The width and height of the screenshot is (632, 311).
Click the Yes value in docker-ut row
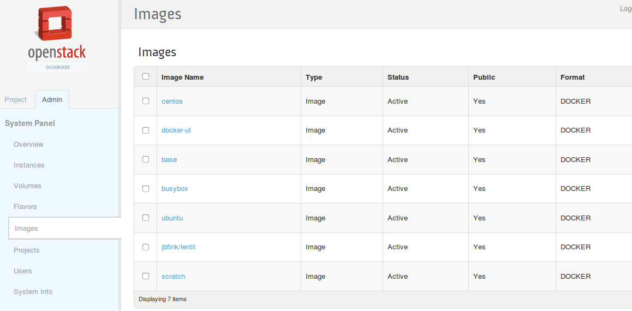pyautogui.click(x=479, y=130)
